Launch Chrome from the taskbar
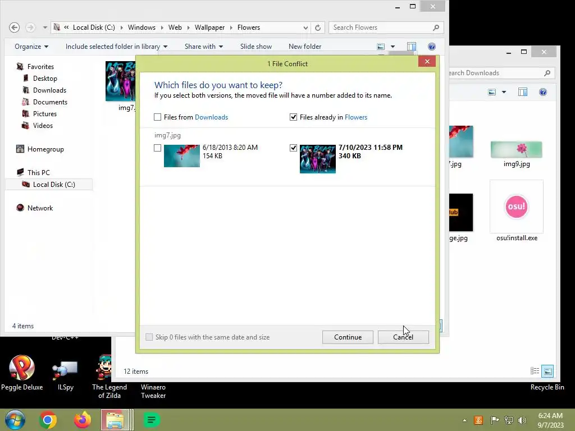This screenshot has height=431, width=575. pyautogui.click(x=48, y=420)
